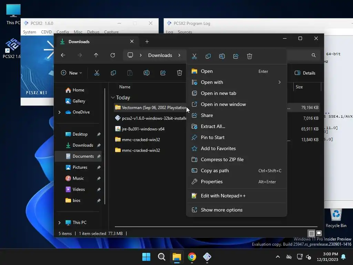Open Documents in sidebar

coord(78,156)
